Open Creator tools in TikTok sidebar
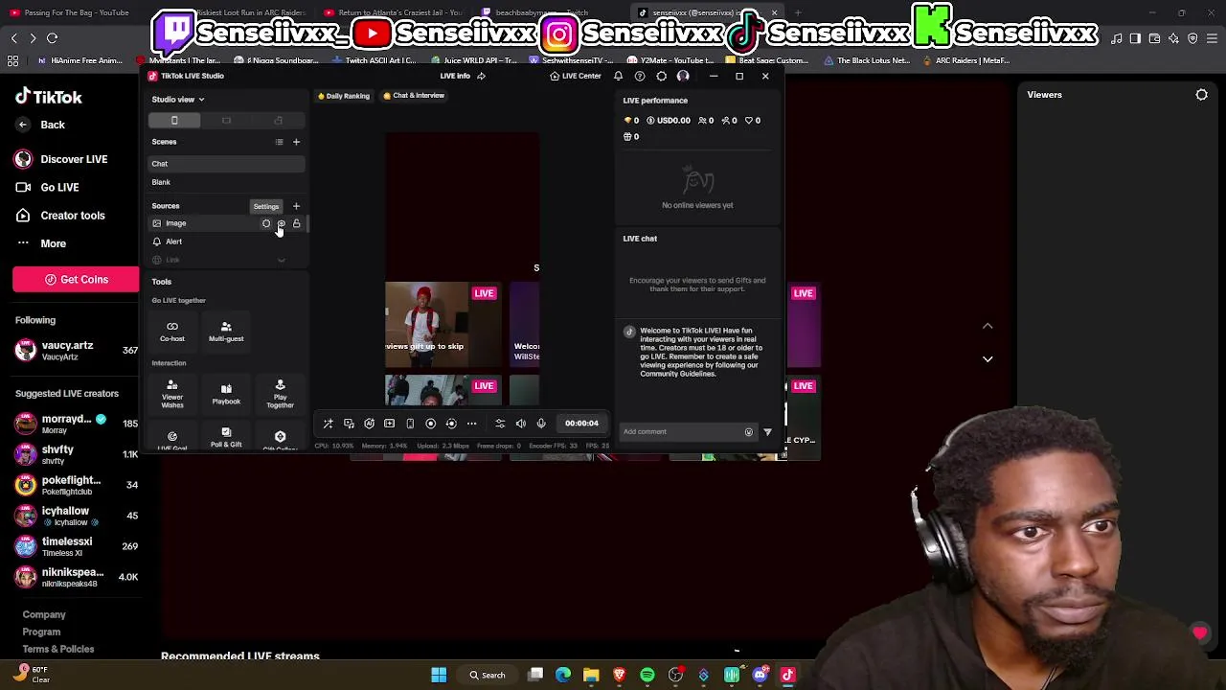The height and width of the screenshot is (690, 1226). click(60, 216)
